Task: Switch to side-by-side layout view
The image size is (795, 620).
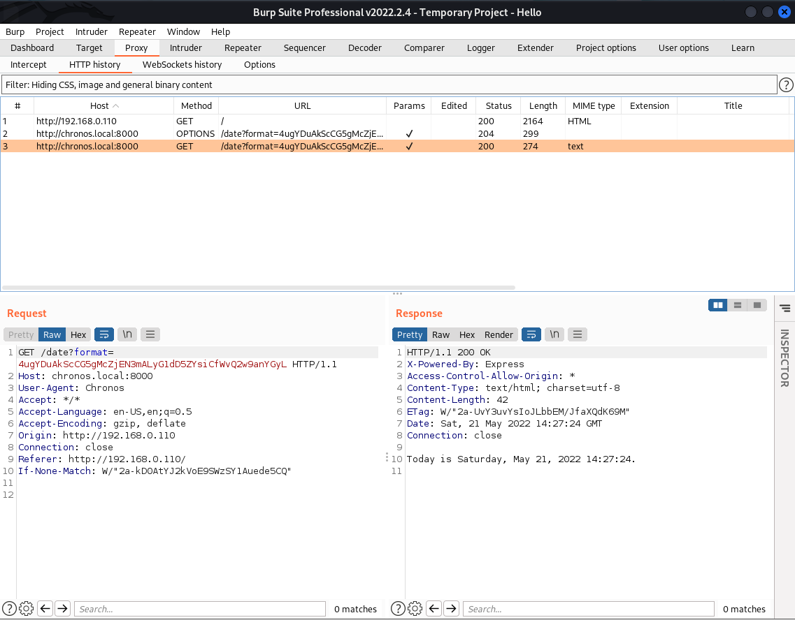Action: pos(717,305)
